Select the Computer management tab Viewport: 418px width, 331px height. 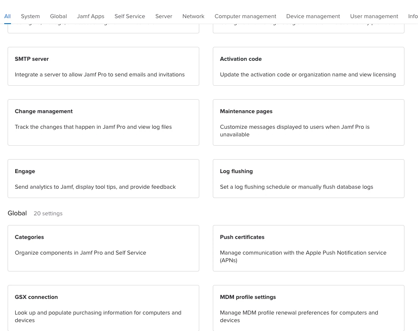click(x=245, y=16)
